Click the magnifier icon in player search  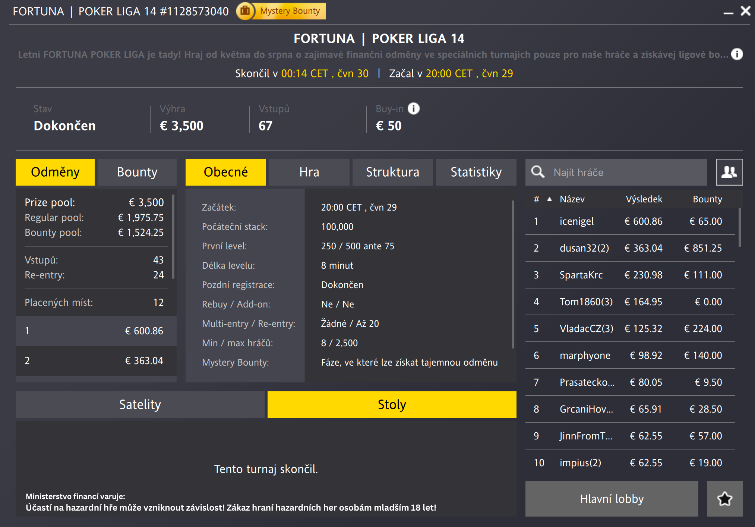tap(538, 172)
